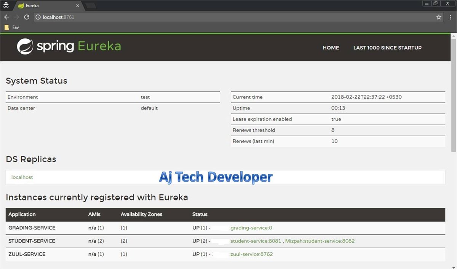Click the bookmark star in the address bar
Screen dimensions: 457x269
tap(439, 17)
